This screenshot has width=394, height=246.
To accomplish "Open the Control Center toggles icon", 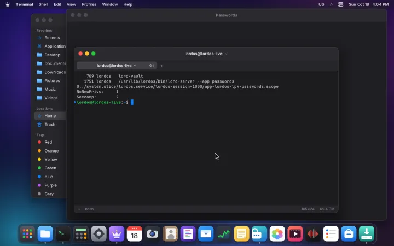I will click(x=340, y=4).
